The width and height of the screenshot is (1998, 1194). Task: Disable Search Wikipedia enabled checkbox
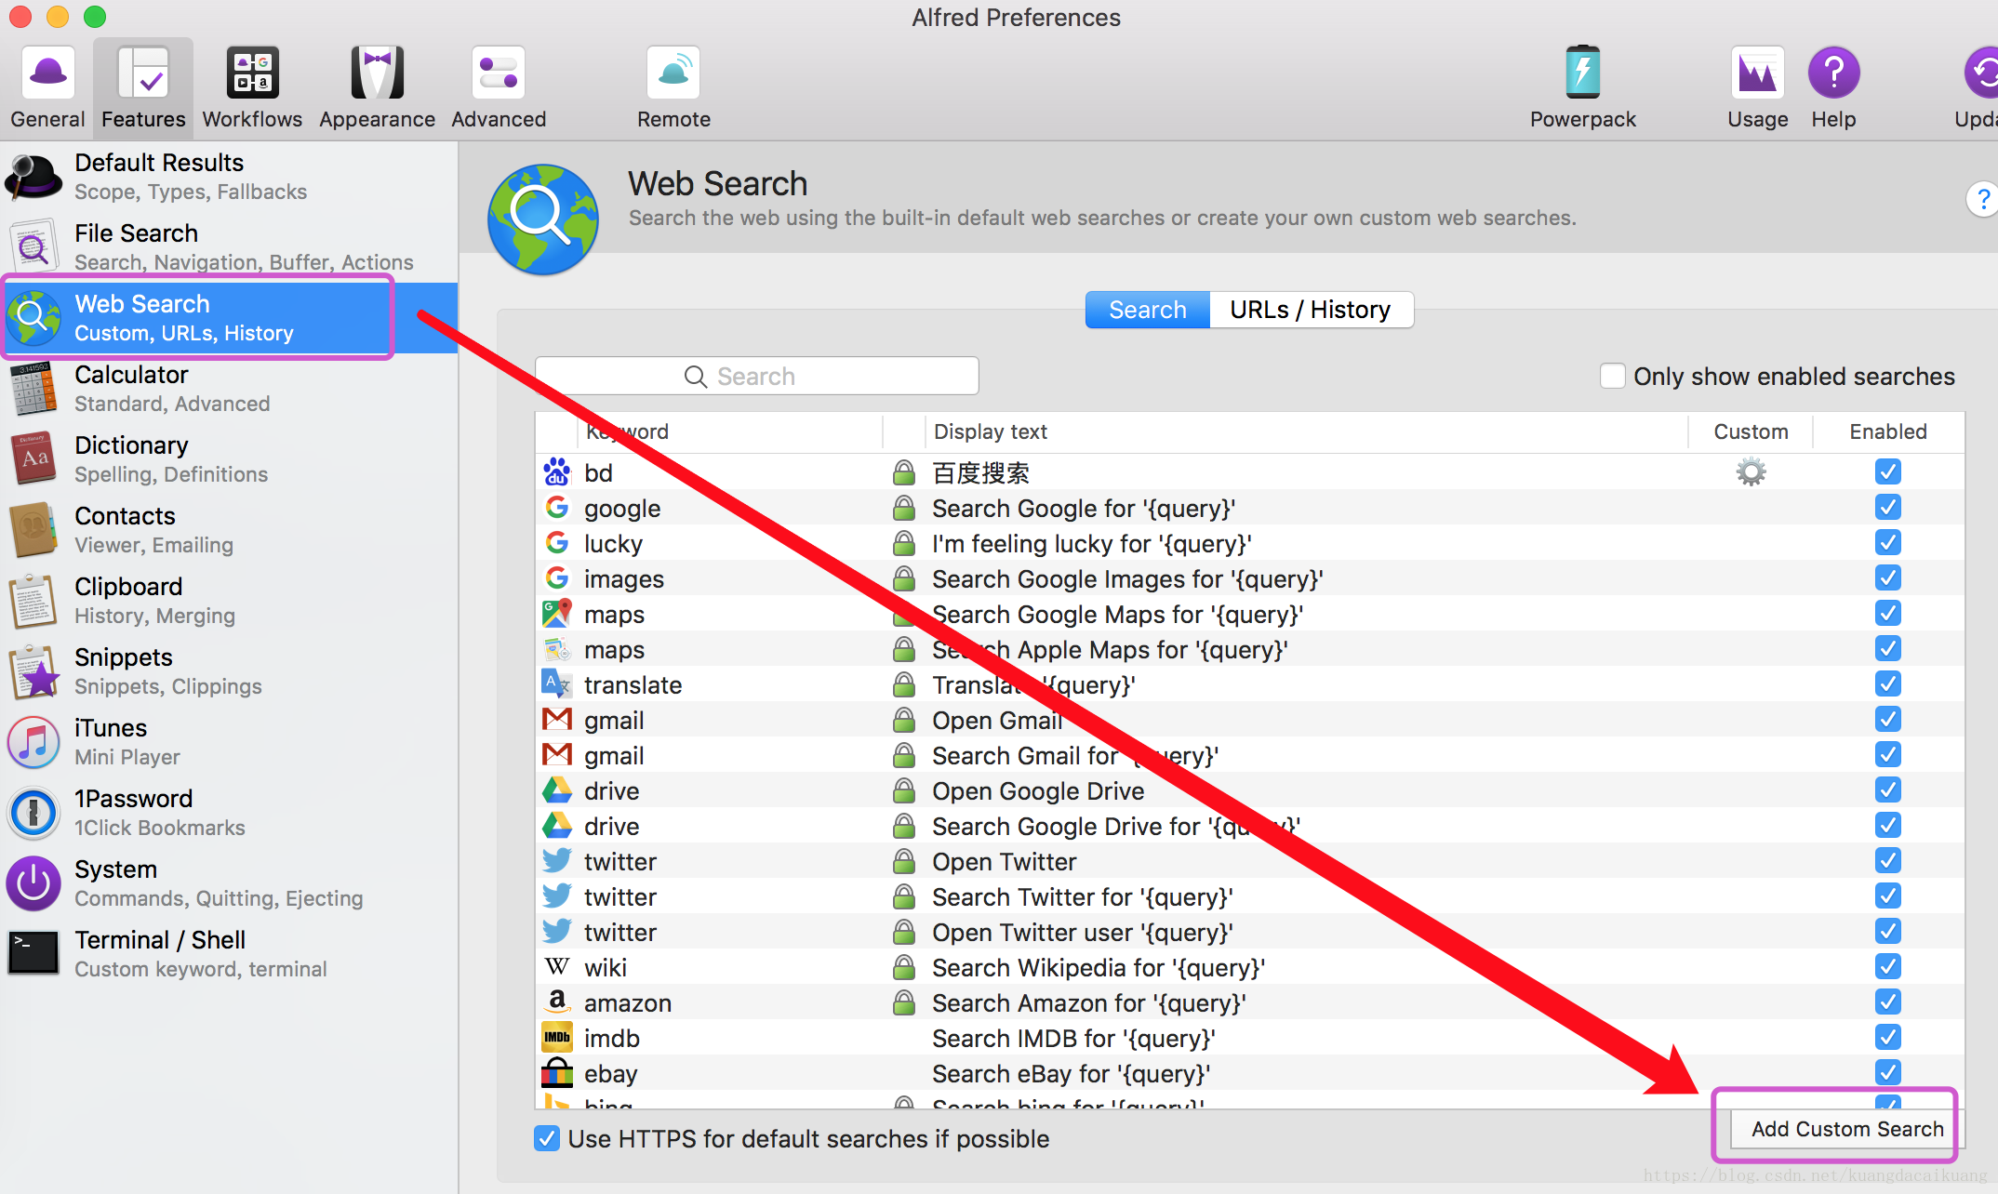[1887, 967]
